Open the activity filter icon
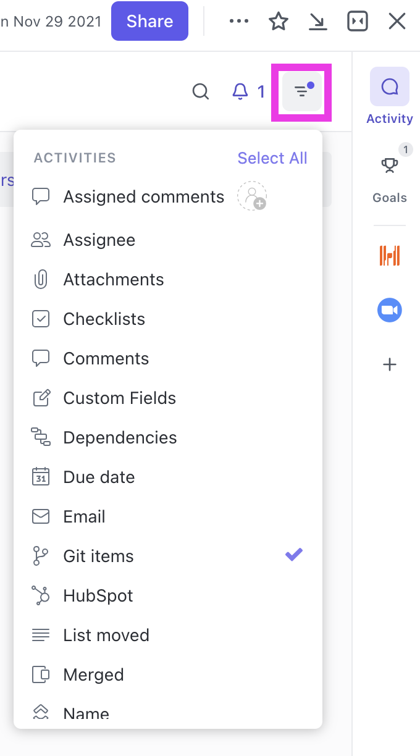 (301, 91)
